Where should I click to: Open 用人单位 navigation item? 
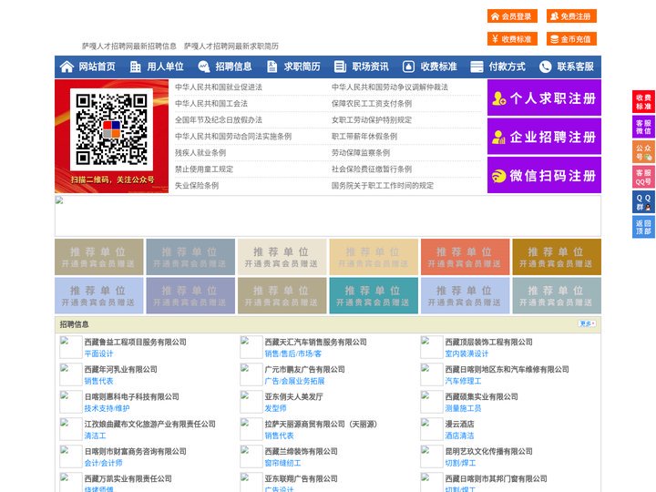pyautogui.click(x=165, y=67)
